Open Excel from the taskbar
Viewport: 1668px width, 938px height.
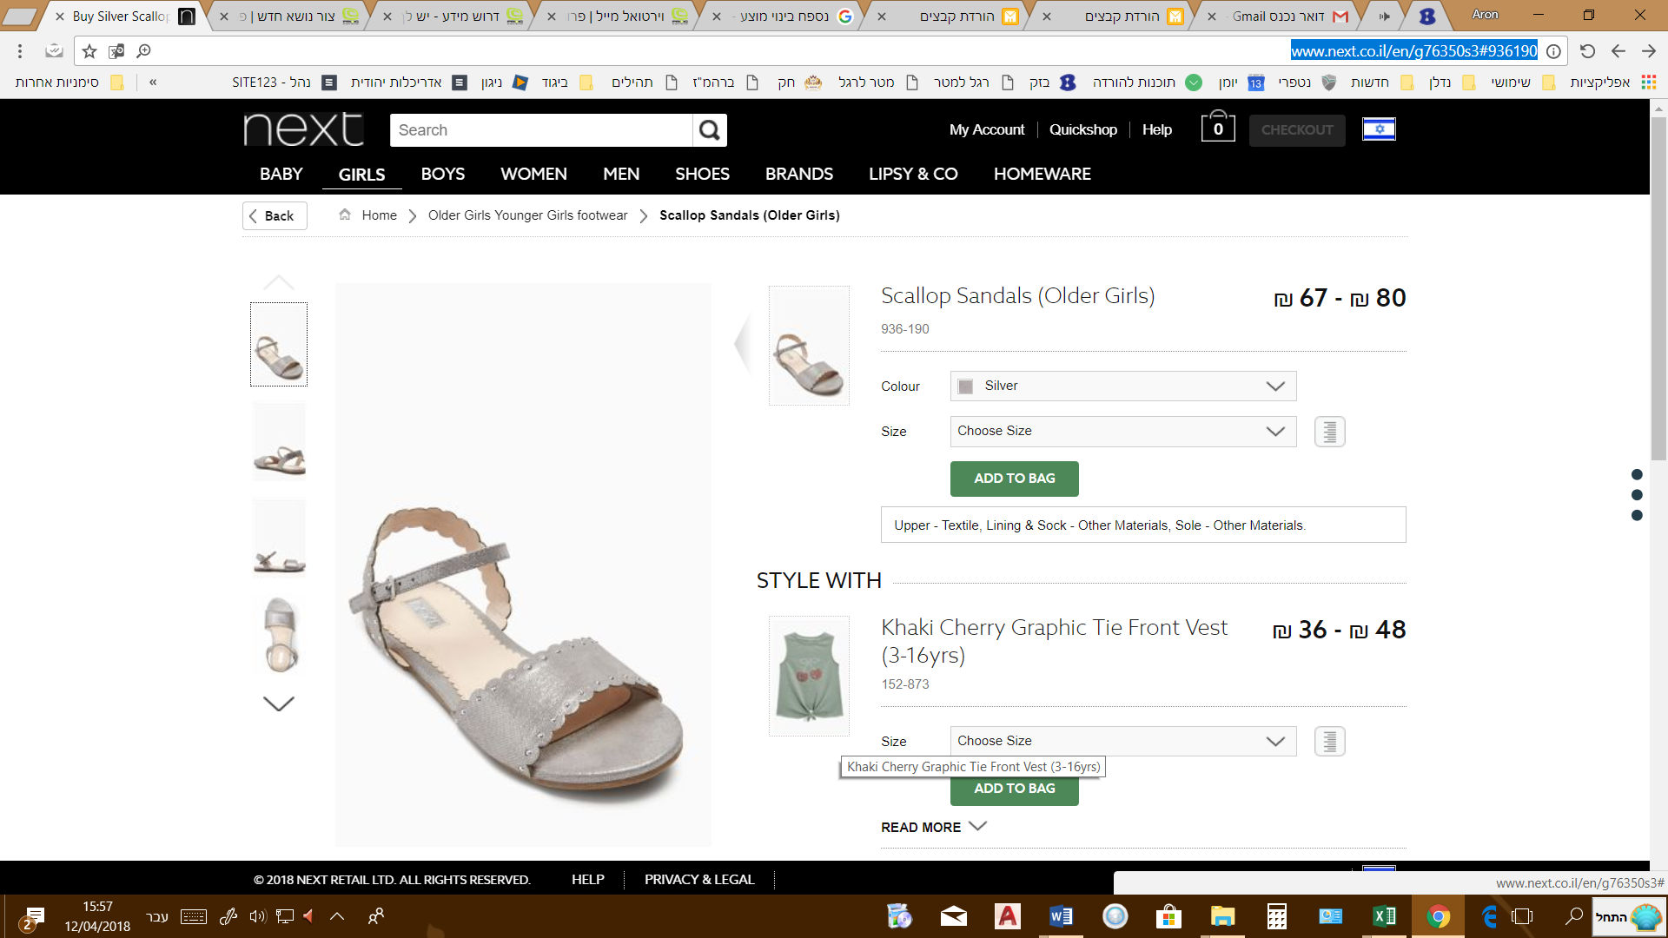(1384, 916)
